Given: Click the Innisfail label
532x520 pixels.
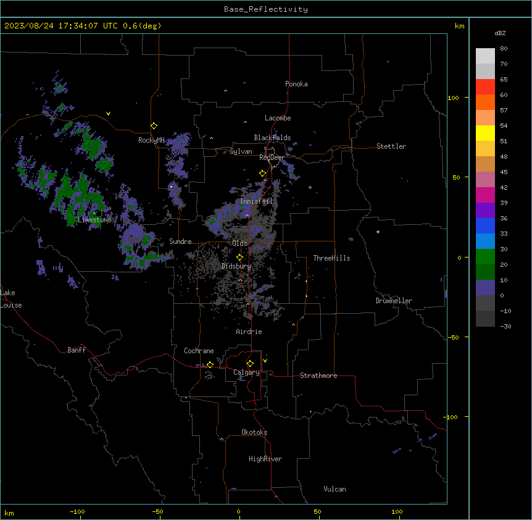Looking at the screenshot, I should [257, 201].
